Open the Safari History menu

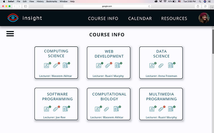(x=40, y=2)
